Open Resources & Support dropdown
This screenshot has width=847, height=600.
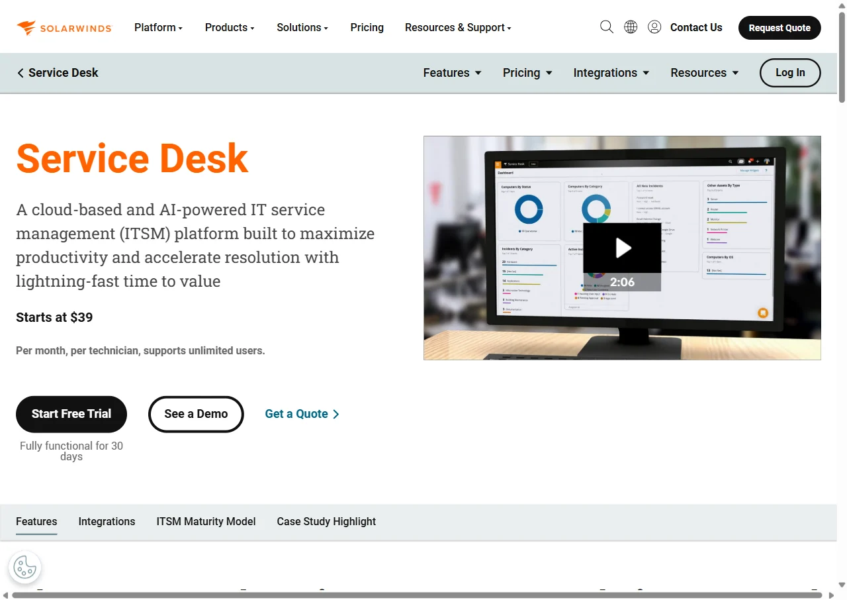458,27
